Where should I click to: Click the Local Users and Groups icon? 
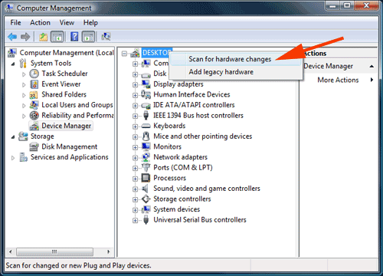34,105
